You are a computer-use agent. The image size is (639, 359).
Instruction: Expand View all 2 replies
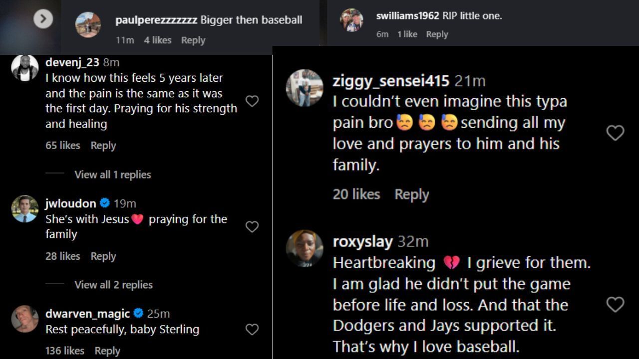(x=113, y=285)
